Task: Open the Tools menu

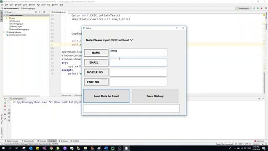Action: 44,5
